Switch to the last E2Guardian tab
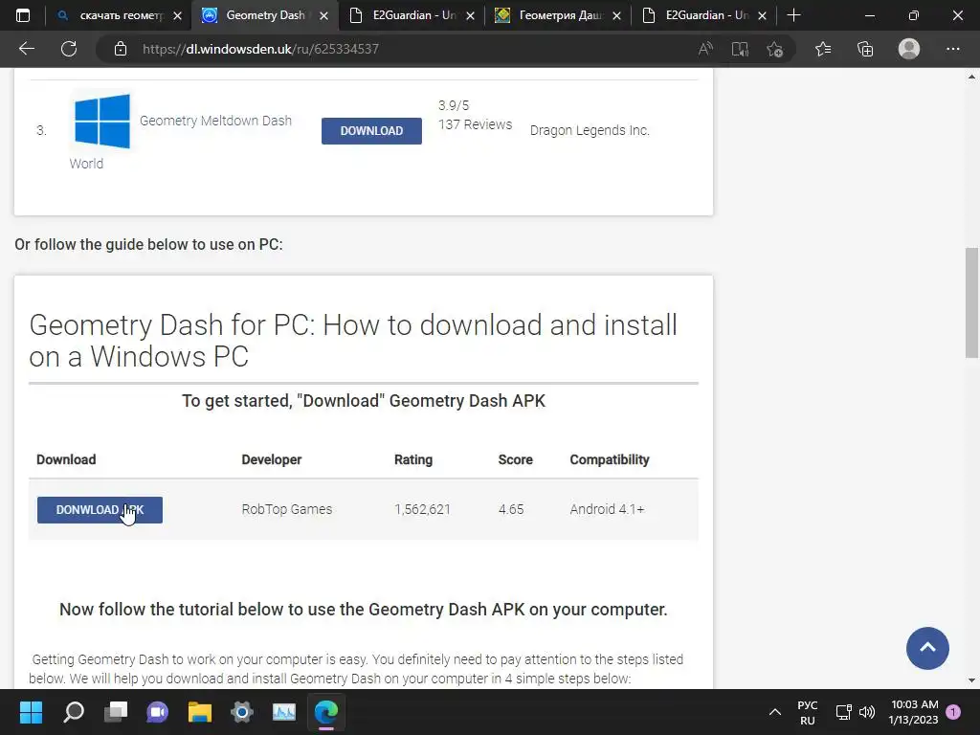This screenshot has width=980, height=735. pos(705,15)
